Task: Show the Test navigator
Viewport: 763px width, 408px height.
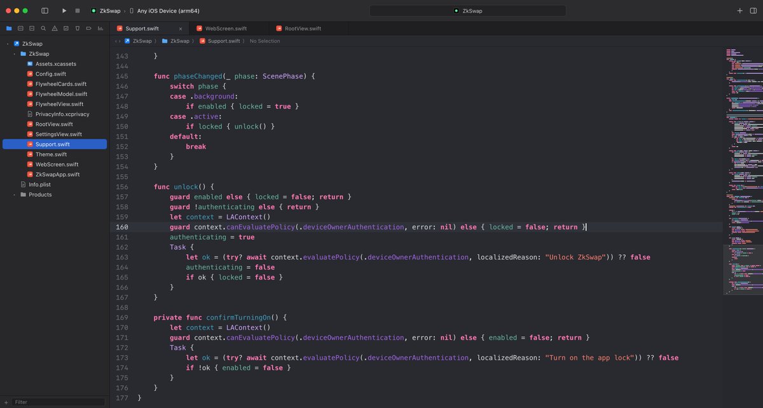Action: click(x=66, y=28)
